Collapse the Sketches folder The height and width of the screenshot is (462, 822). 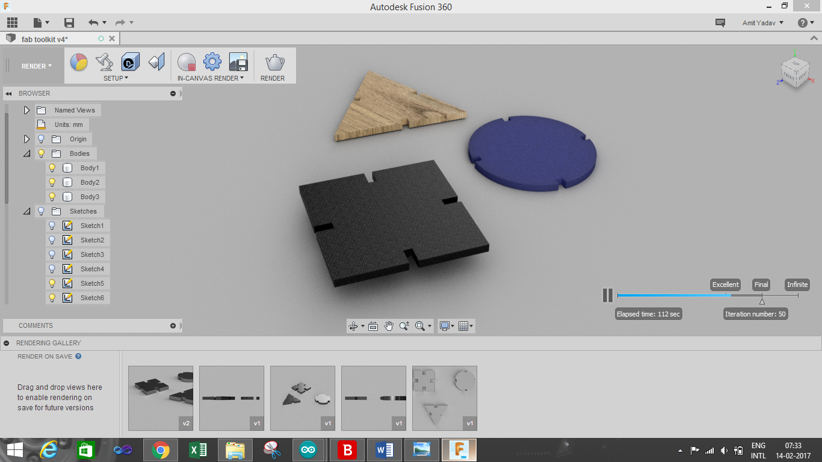point(26,211)
